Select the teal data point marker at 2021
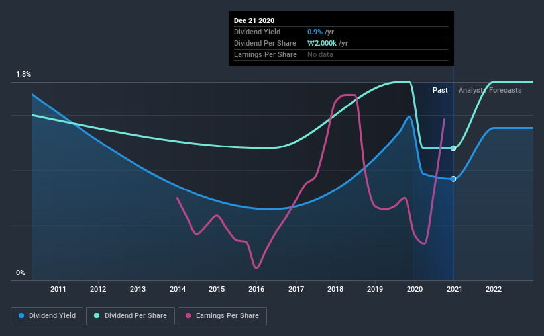Viewport: 544px width, 336px height. (x=453, y=148)
